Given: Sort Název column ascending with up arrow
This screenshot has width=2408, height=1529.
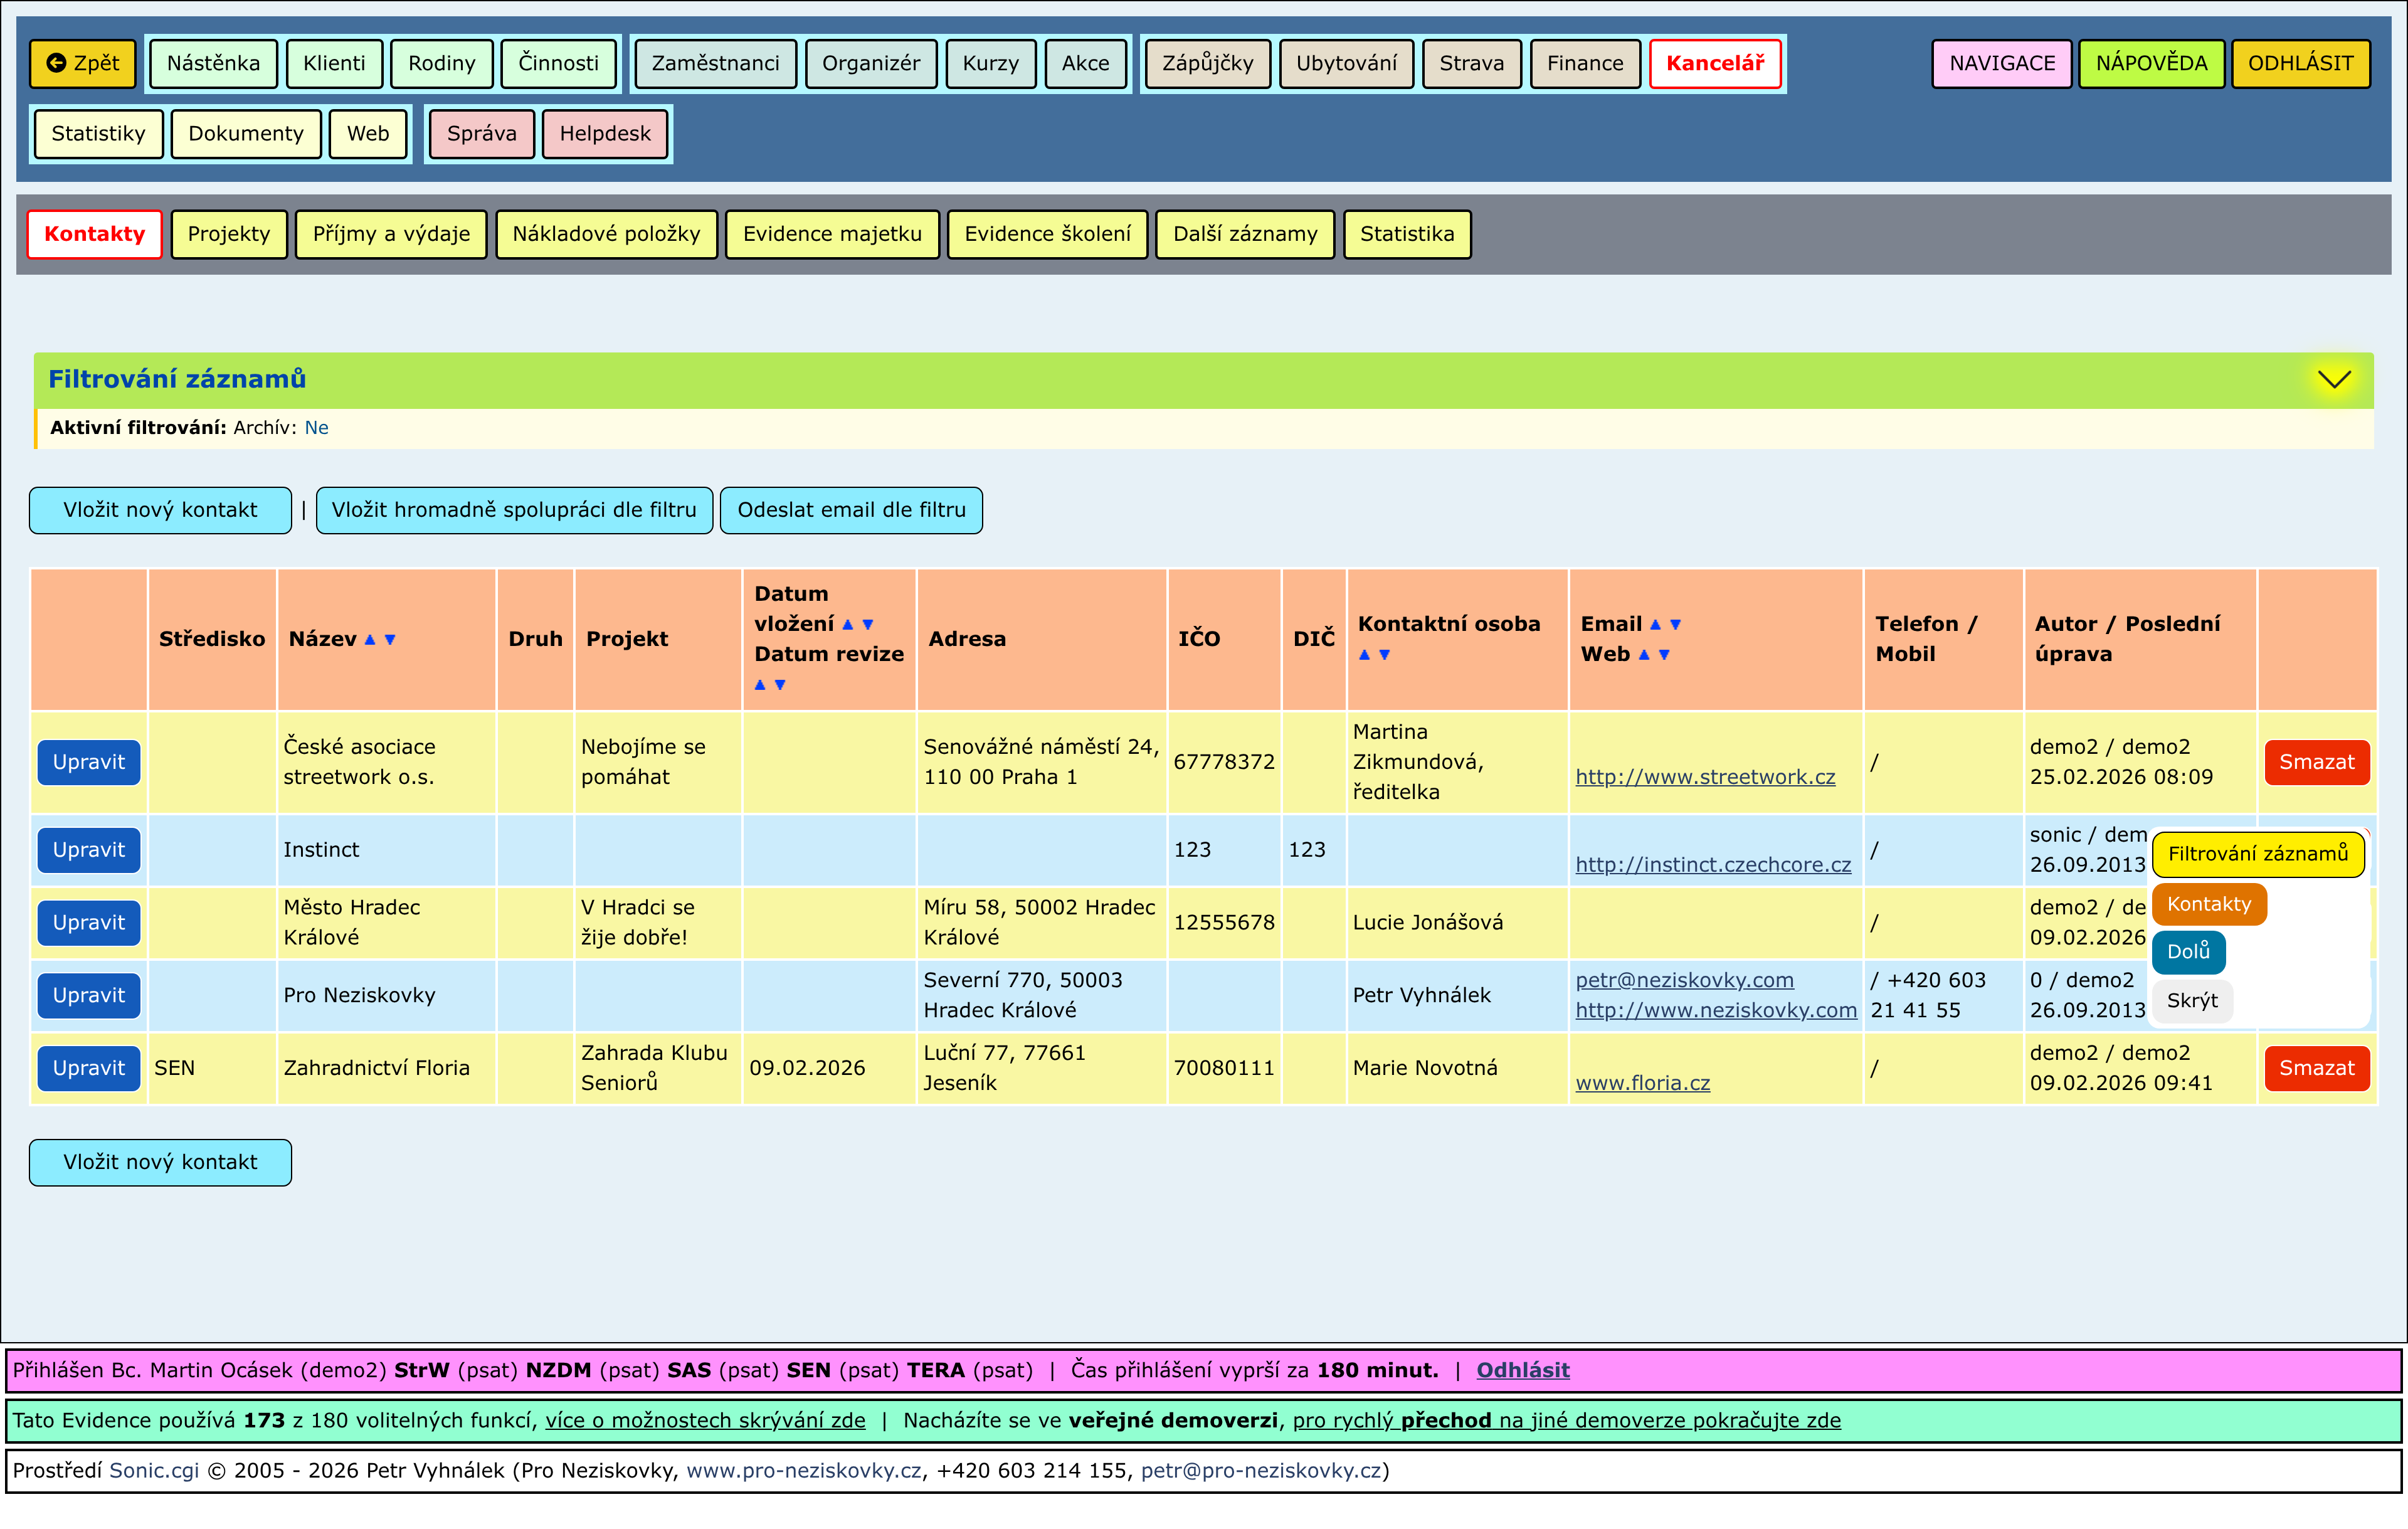Looking at the screenshot, I should click(x=370, y=640).
